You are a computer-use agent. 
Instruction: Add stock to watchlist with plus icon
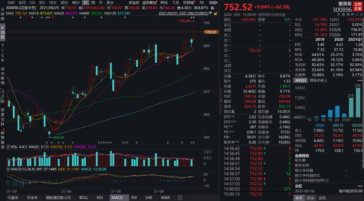pos(361,14)
